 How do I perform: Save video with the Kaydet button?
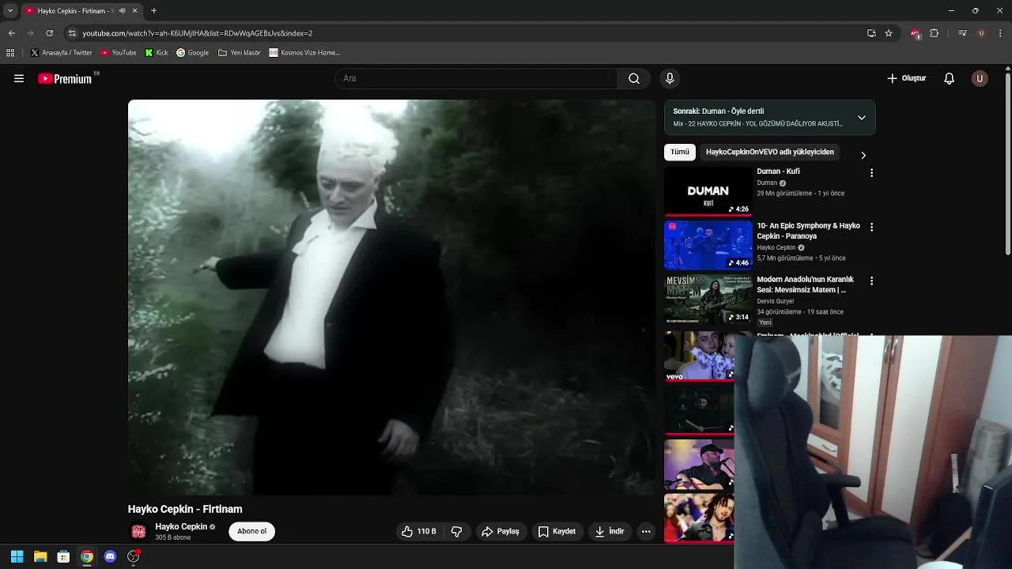tap(557, 531)
